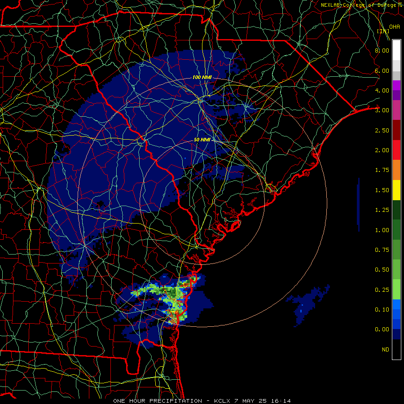Screen dimensions: 404x404
Task: Click the NEXLAB-College of DuPage credit text
Action: [x=362, y=5]
